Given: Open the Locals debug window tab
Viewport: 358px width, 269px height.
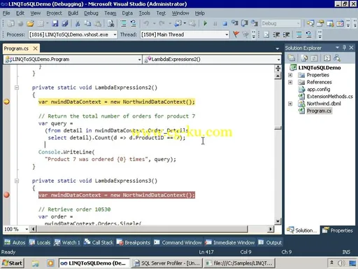Looking at the screenshot, I should pos(39,242).
